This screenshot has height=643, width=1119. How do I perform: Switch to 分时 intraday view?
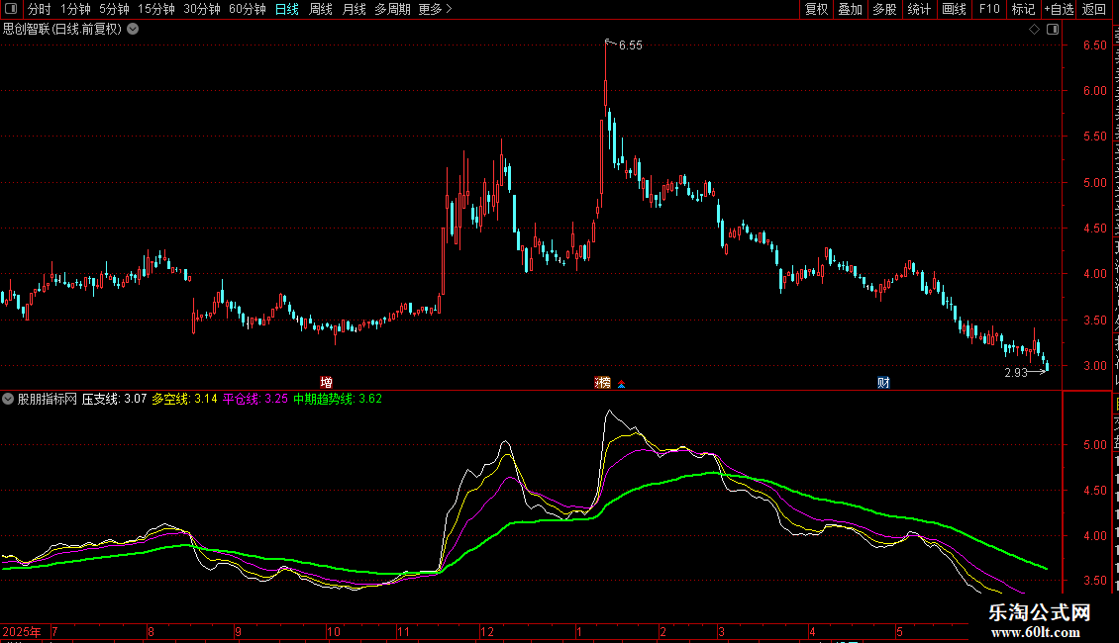(x=40, y=9)
